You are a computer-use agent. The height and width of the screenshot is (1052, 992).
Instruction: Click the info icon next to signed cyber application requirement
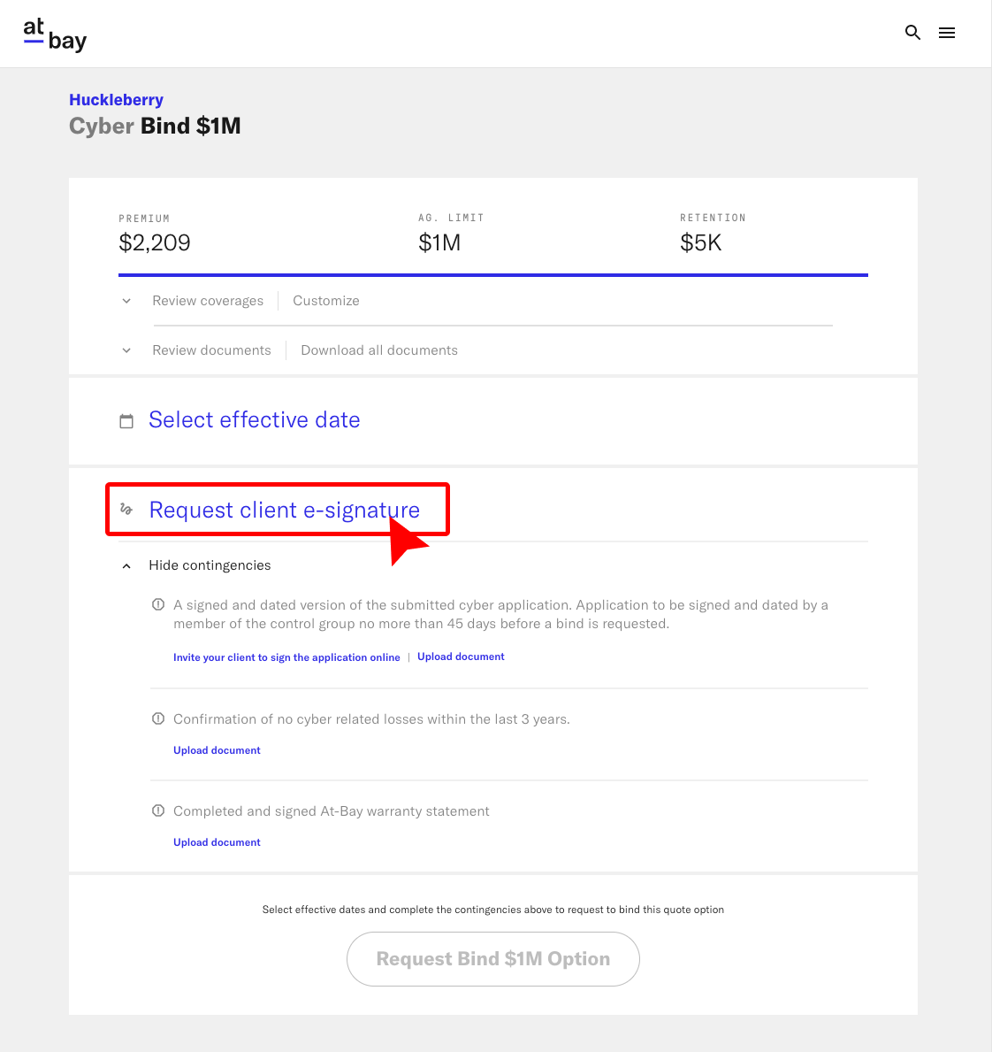tap(158, 603)
